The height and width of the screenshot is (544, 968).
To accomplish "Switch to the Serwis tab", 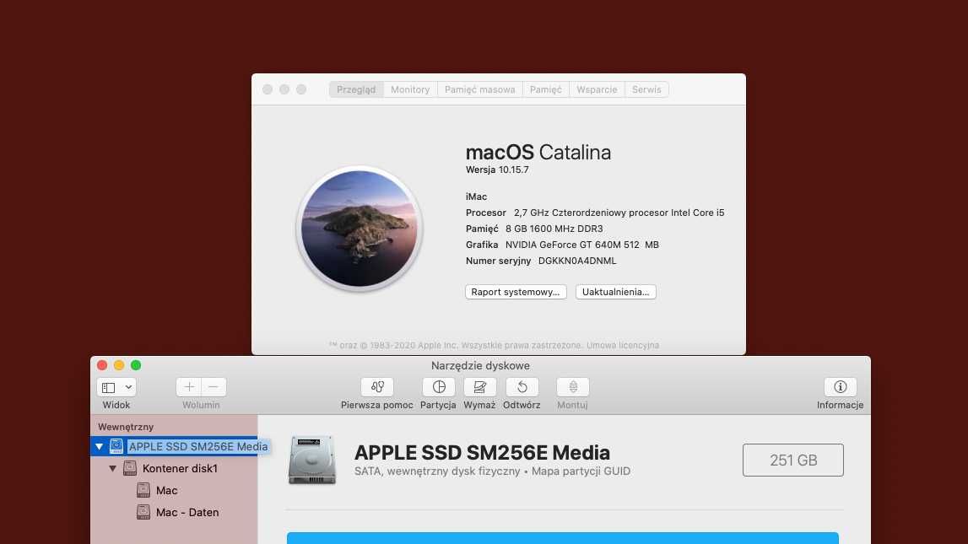I will tap(646, 89).
